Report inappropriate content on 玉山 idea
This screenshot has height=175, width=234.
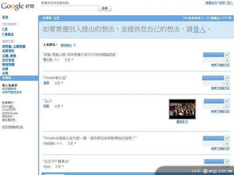click(220, 111)
